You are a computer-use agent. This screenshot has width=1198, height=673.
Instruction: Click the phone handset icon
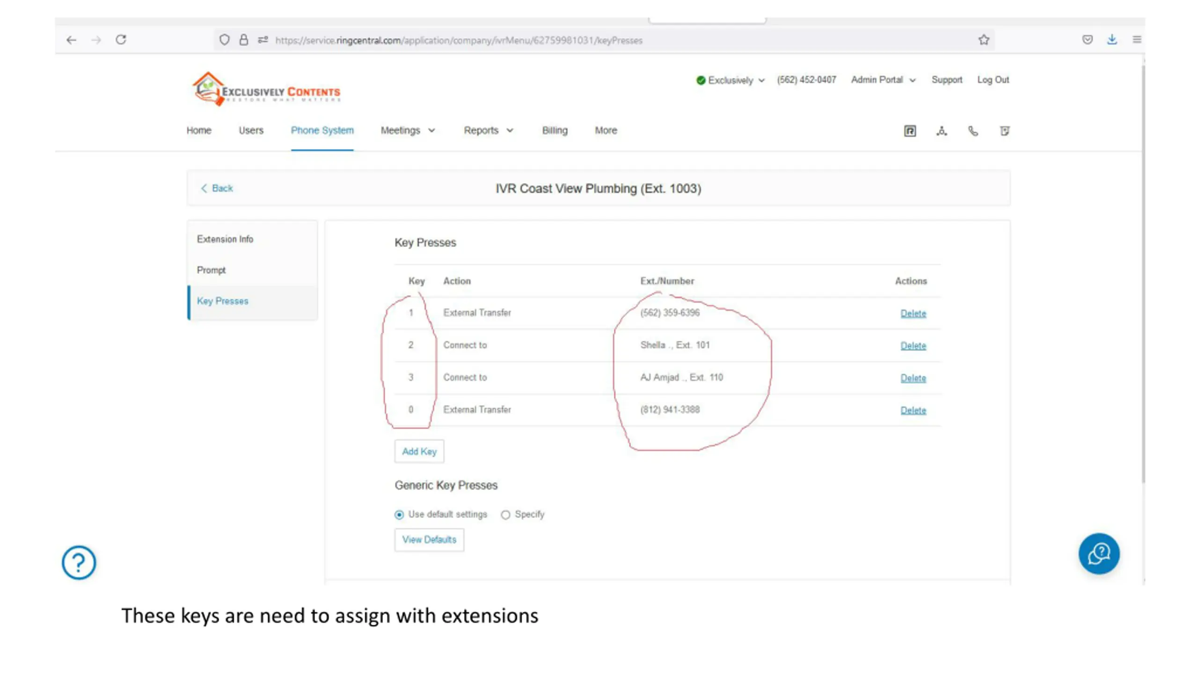(x=973, y=131)
